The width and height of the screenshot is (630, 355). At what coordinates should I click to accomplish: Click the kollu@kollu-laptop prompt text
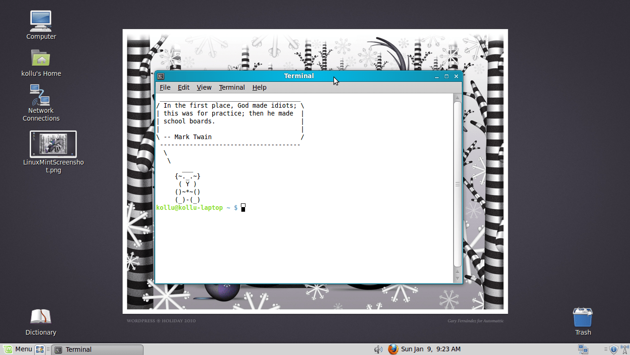(189, 208)
